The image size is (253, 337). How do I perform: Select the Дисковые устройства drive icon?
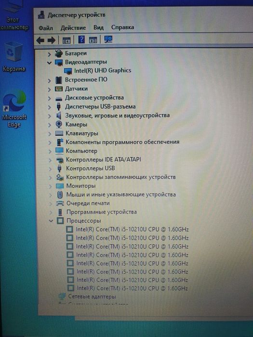(58, 98)
